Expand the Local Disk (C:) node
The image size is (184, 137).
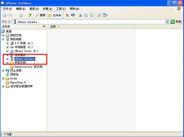coord(7,47)
